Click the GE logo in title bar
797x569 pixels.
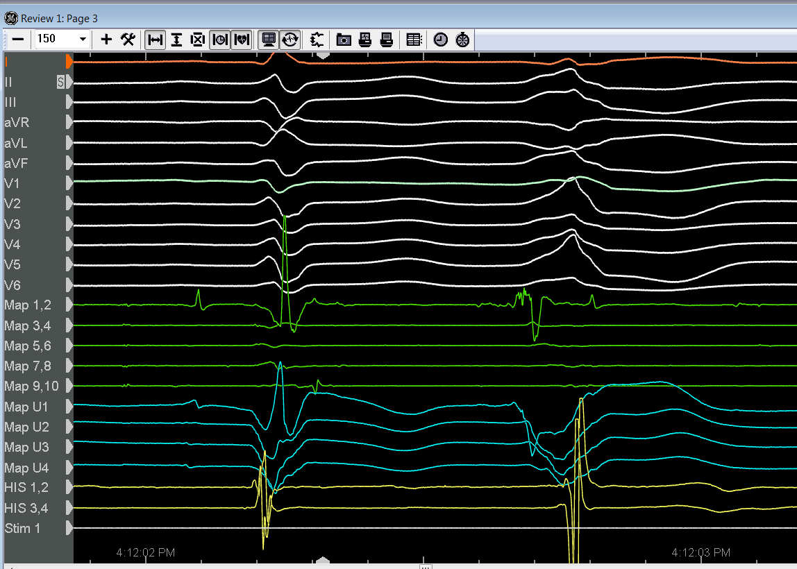point(10,18)
